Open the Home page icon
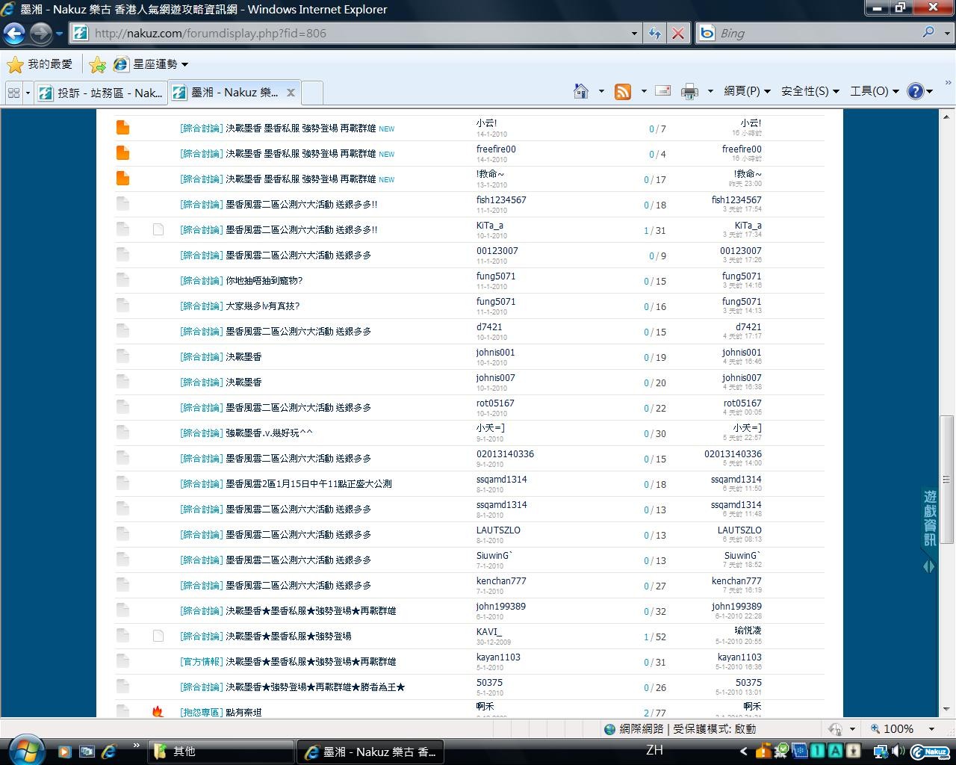Viewport: 956px width, 765px height. click(580, 91)
